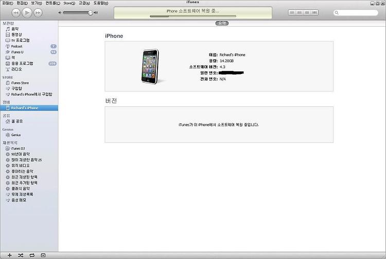Click the software restore progress bar
The width and height of the screenshot is (386, 259).
[193, 16]
